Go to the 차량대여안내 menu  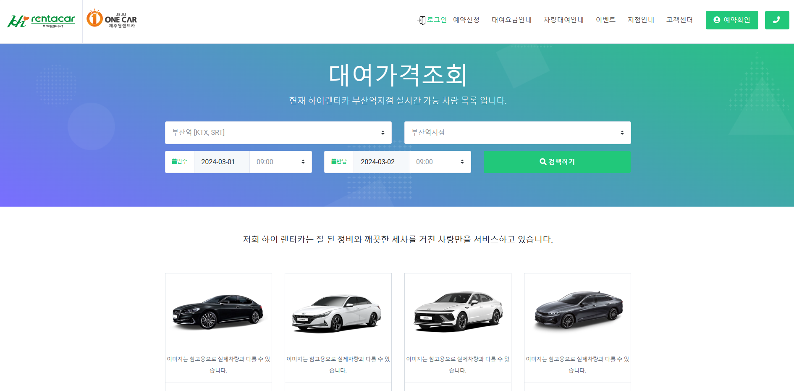[x=563, y=20]
